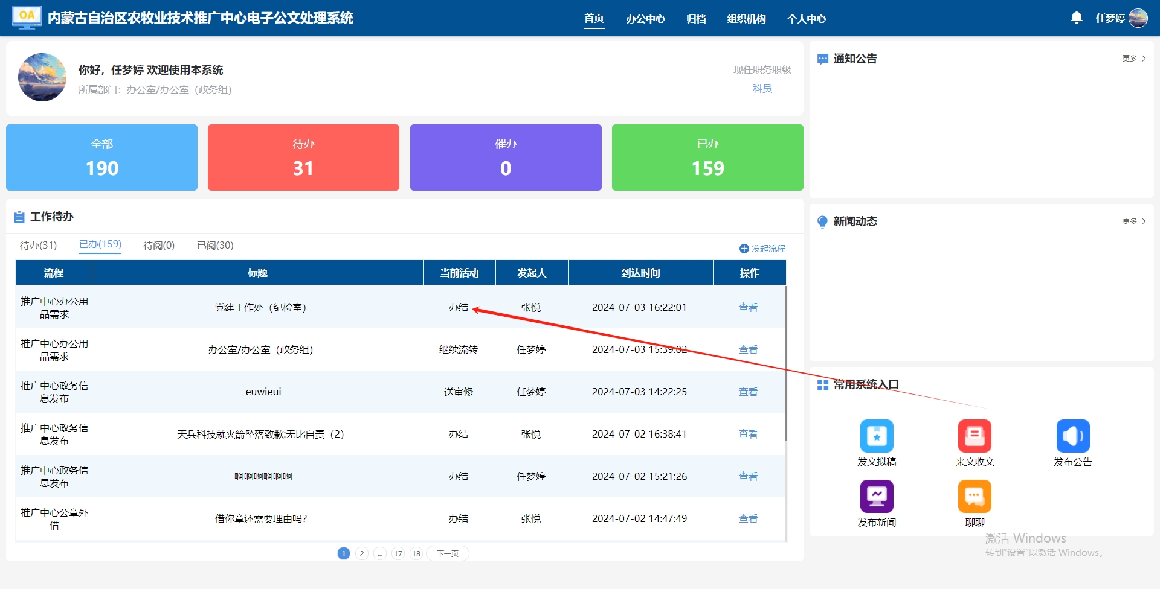This screenshot has height=589, width=1160.
Task: Open the 组织机构 menu
Action: click(x=746, y=19)
